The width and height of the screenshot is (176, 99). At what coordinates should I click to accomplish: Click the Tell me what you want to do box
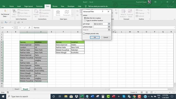click(x=98, y=6)
